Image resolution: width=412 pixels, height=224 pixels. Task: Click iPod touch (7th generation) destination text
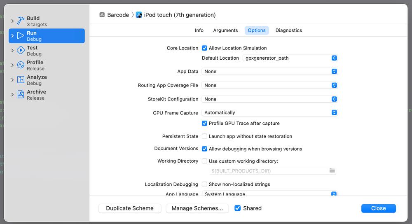[180, 15]
